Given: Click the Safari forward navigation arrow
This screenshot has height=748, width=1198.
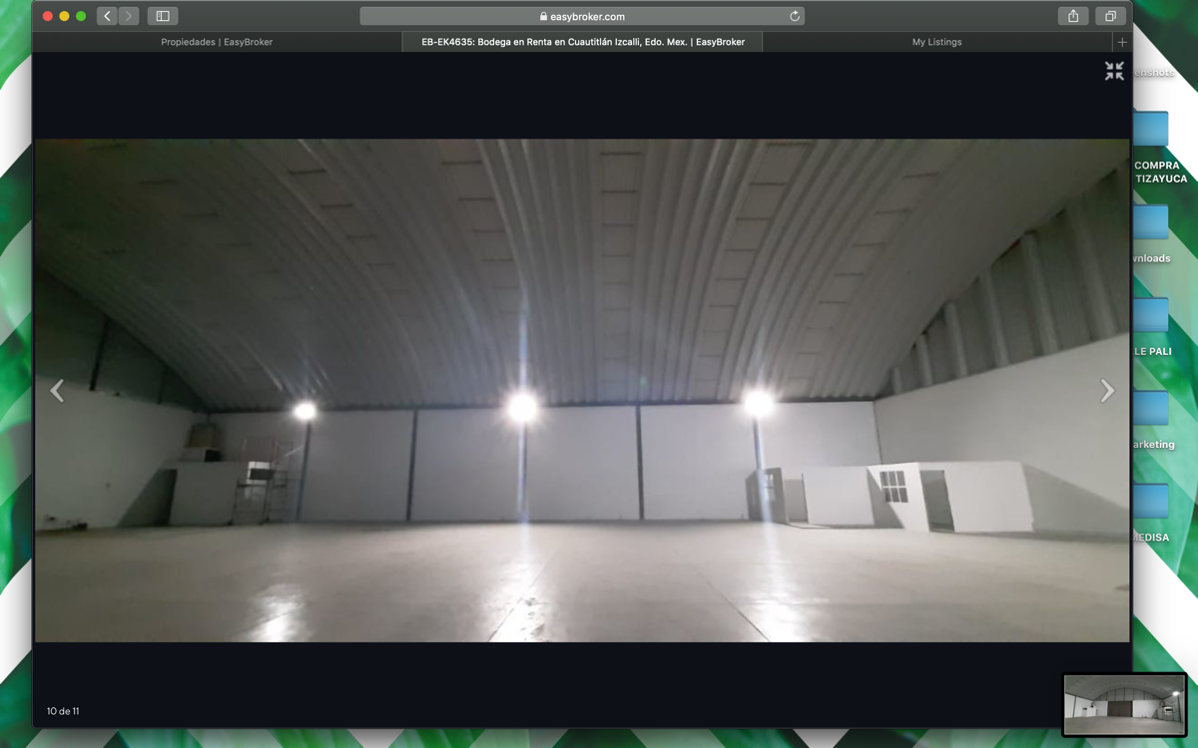Looking at the screenshot, I should (x=129, y=16).
